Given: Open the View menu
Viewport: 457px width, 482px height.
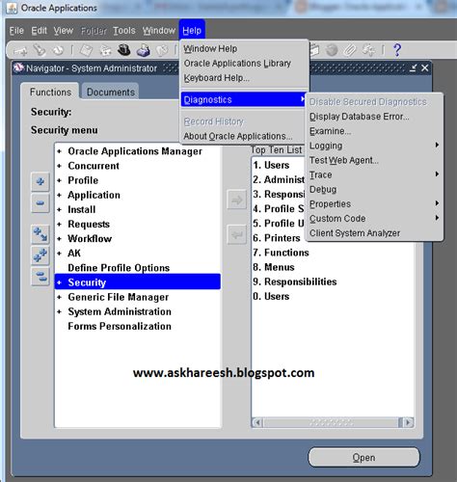Looking at the screenshot, I should [64, 31].
